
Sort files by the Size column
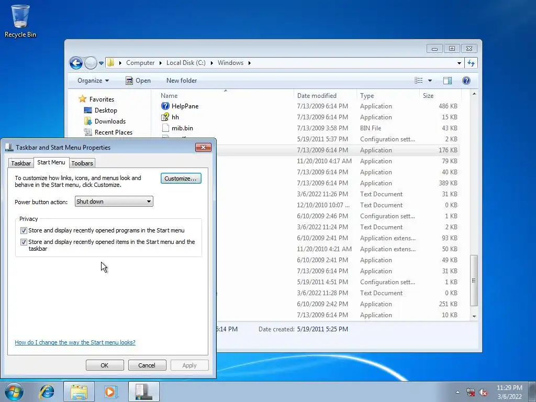coord(440,96)
